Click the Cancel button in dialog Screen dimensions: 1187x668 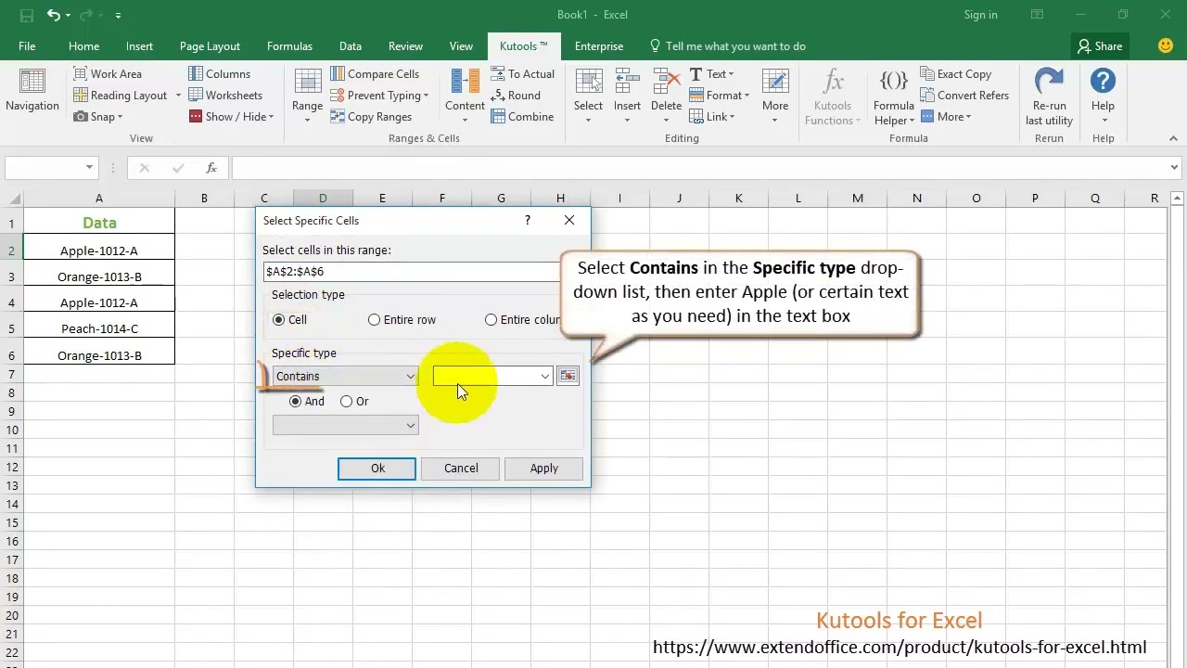coord(461,469)
